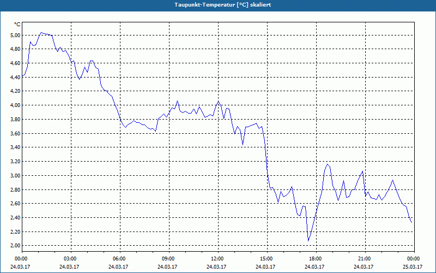Click the 12:00 time label
The image size is (436, 273).
coord(218,259)
